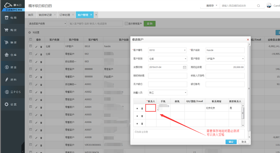Click the calendar icon in 余额日期 field
The height and width of the screenshot is (153, 280).
[x=184, y=67]
